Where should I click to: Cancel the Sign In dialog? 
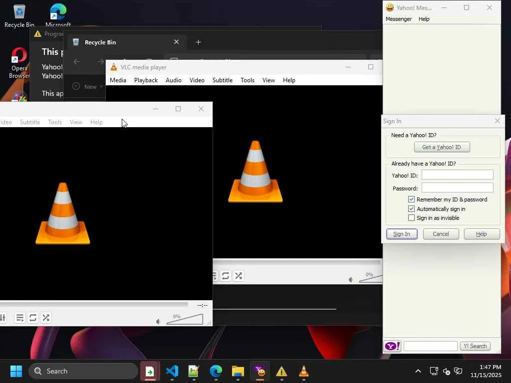pyautogui.click(x=441, y=234)
